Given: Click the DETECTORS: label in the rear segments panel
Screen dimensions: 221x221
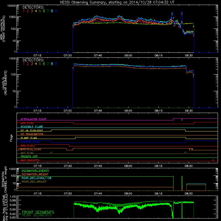Looking at the screenshot, I should tap(33, 60).
